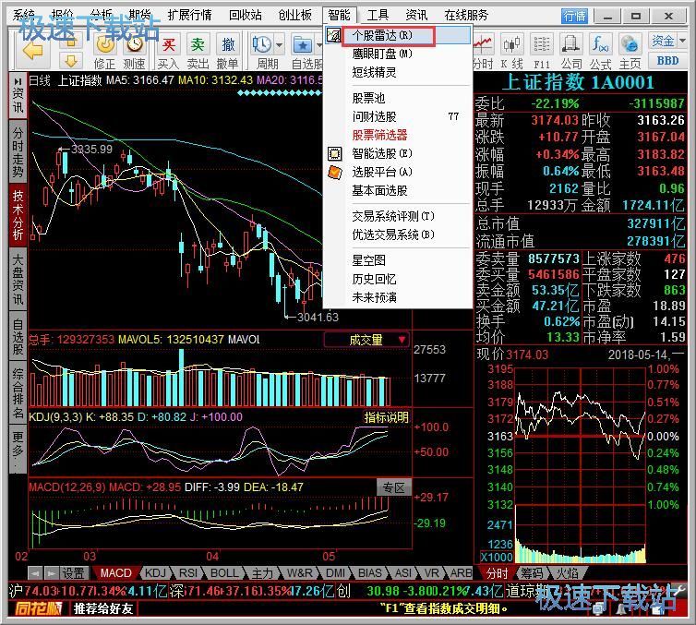Open 大盘资讯 sidebar tab
The width and height of the screenshot is (696, 625).
pos(18,279)
